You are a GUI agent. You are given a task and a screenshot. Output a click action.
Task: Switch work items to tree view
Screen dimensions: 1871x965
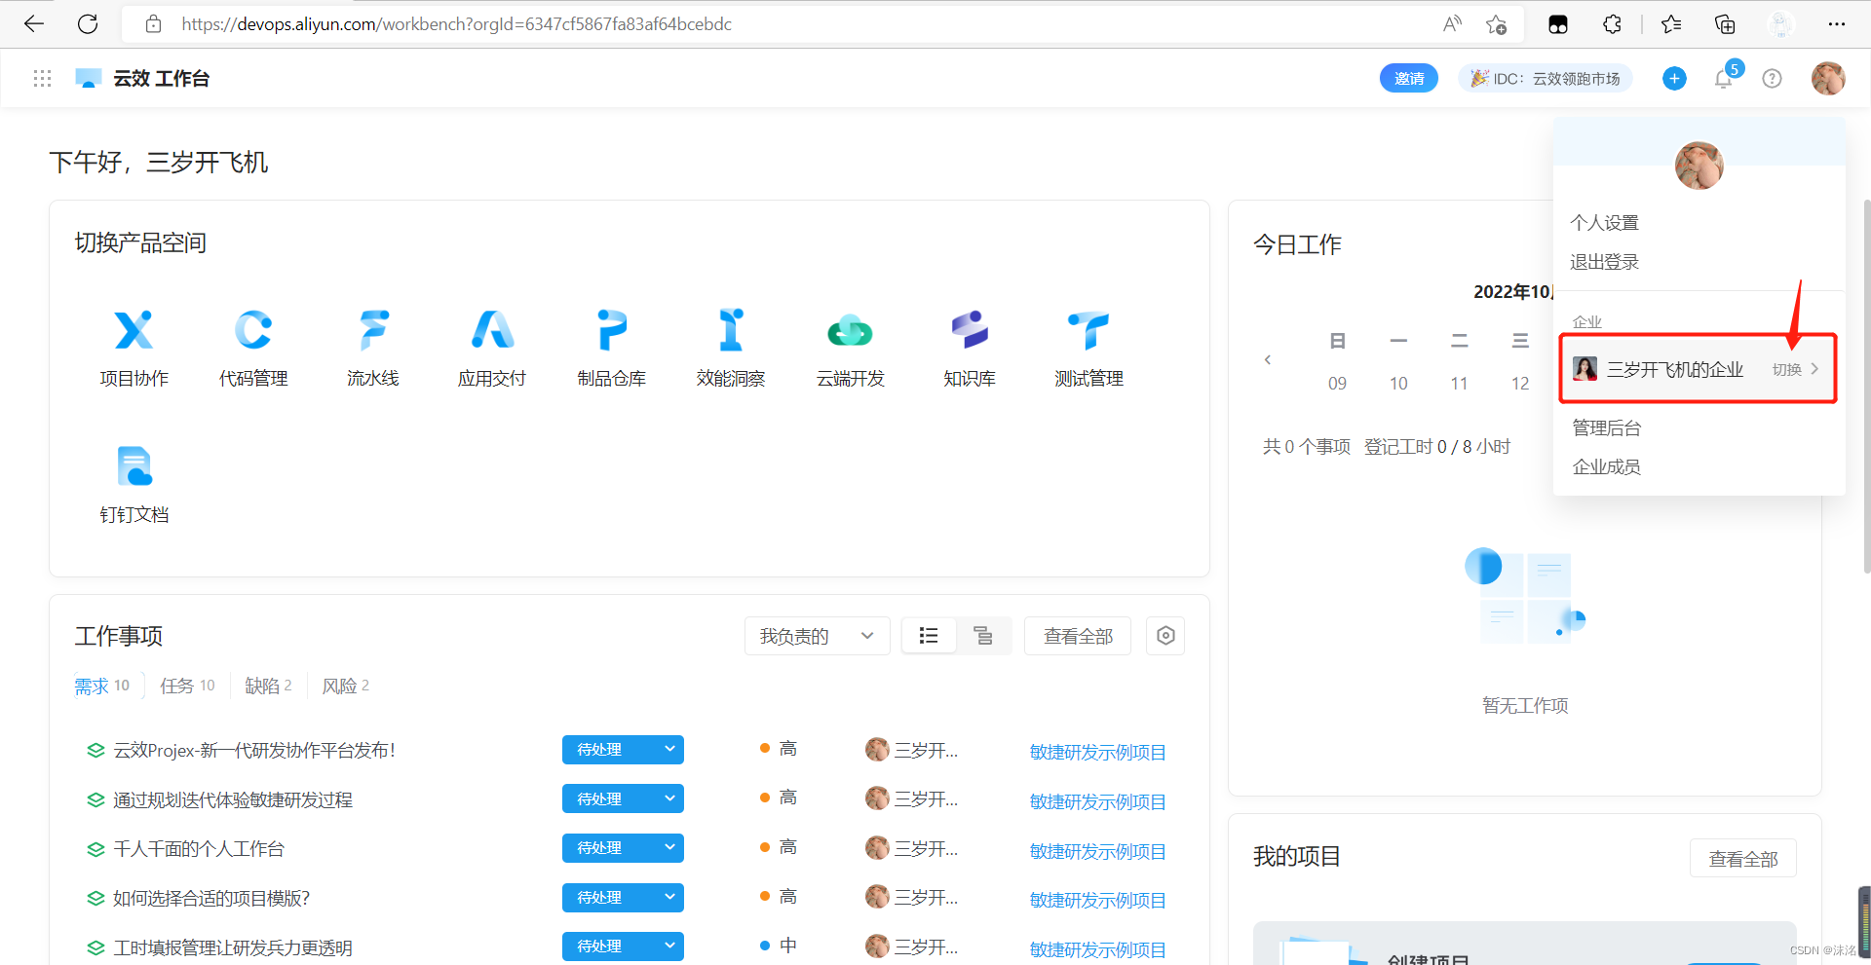coord(983,636)
